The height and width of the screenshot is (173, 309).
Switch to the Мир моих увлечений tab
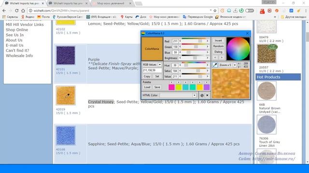112,3
